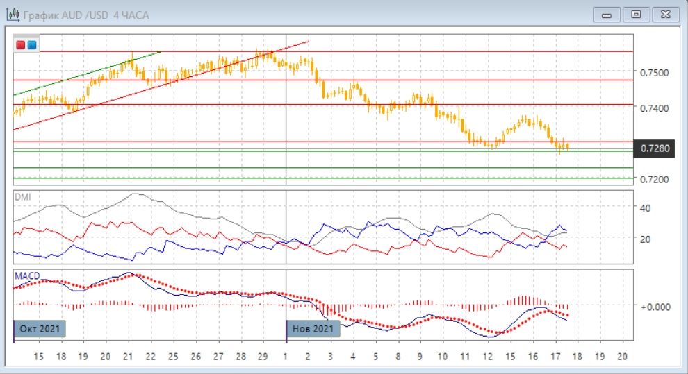Click the blue square icon on the chart
The image size is (688, 374).
(32, 45)
